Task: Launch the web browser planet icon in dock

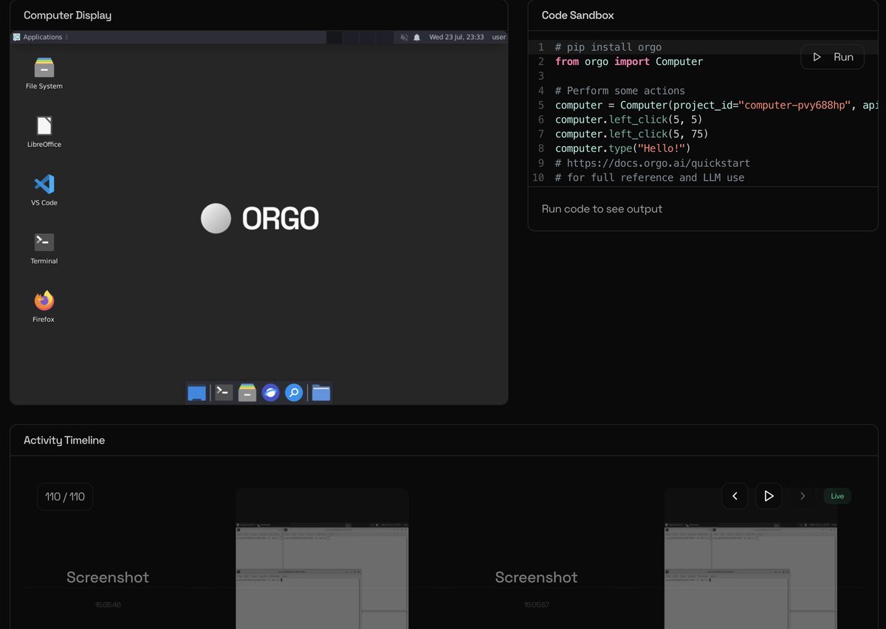Action: tap(271, 393)
